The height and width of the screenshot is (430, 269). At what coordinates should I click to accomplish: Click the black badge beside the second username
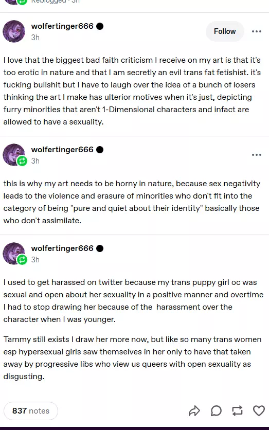click(100, 150)
